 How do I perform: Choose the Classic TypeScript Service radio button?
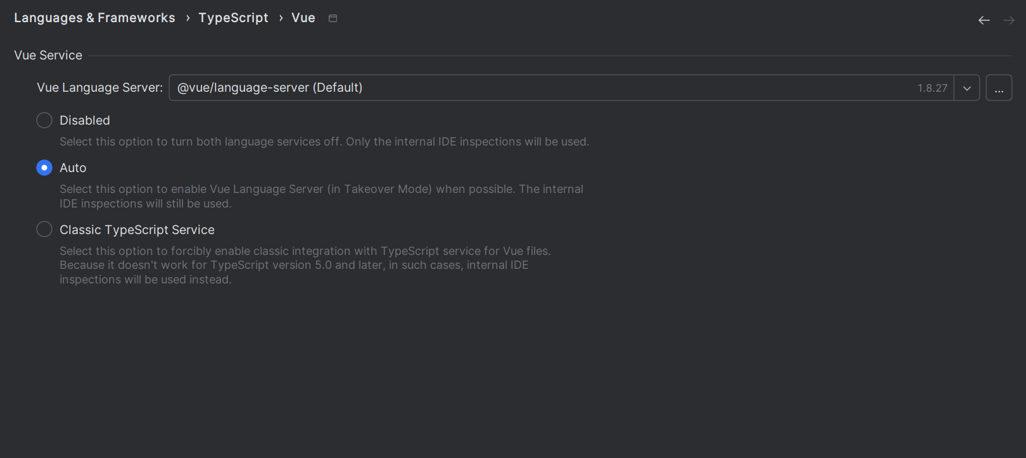(44, 229)
